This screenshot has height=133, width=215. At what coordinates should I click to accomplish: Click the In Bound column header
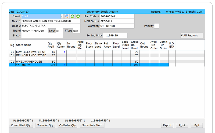coord(71,45)
